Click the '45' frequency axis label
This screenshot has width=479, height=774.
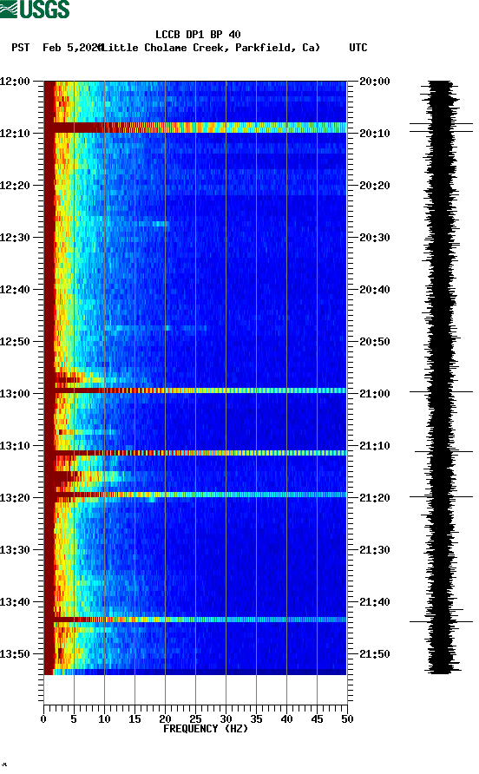click(x=317, y=718)
